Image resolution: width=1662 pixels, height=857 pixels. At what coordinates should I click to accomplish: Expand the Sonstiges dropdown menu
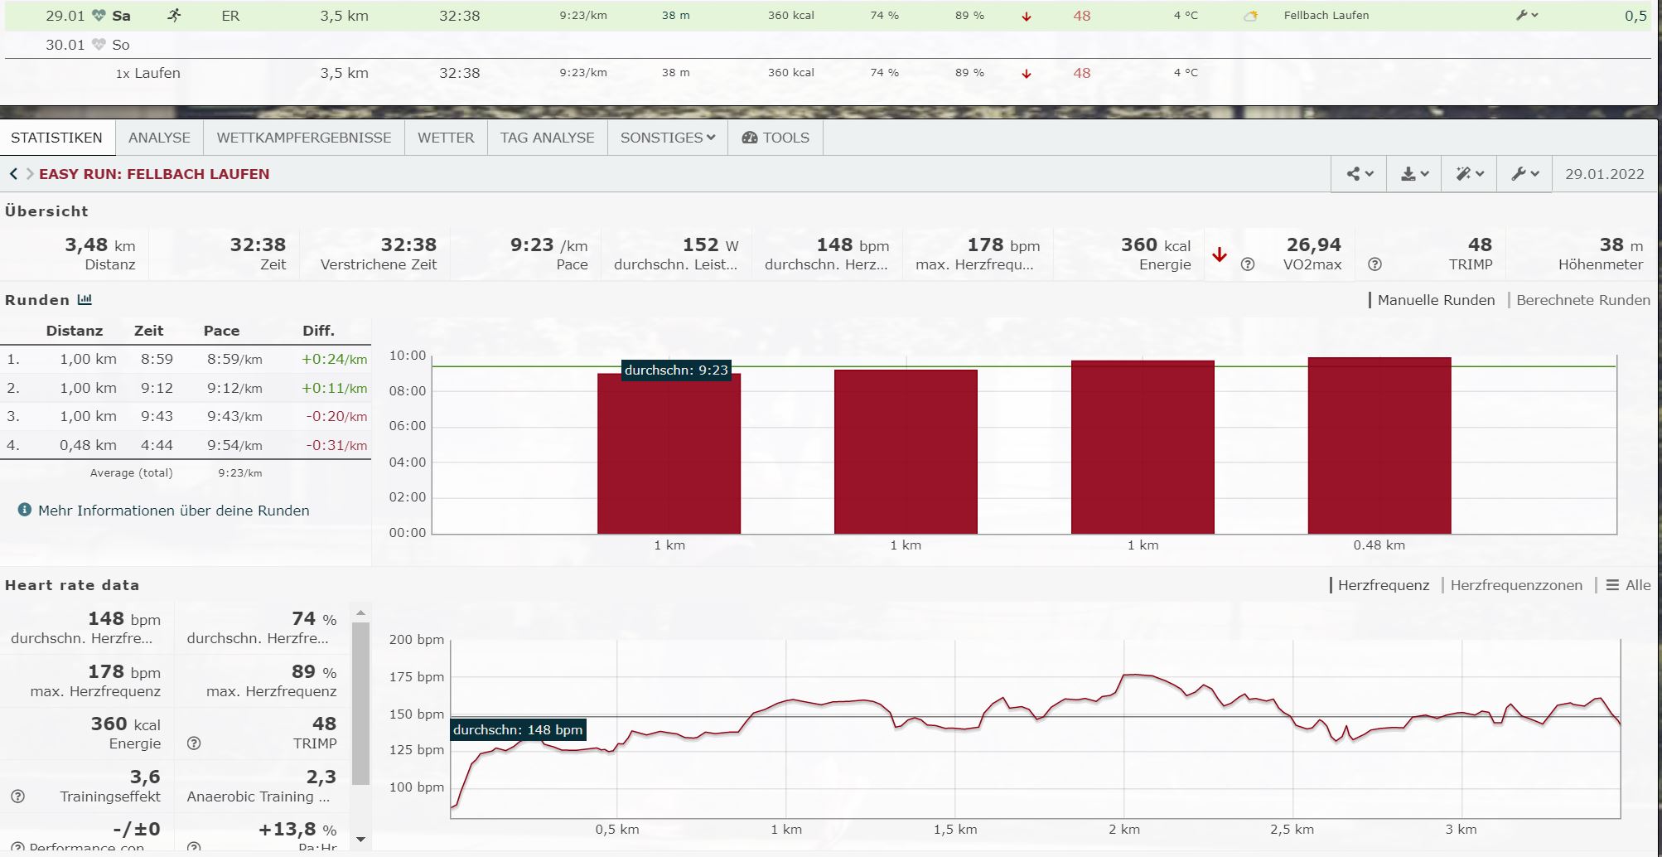pos(667,138)
